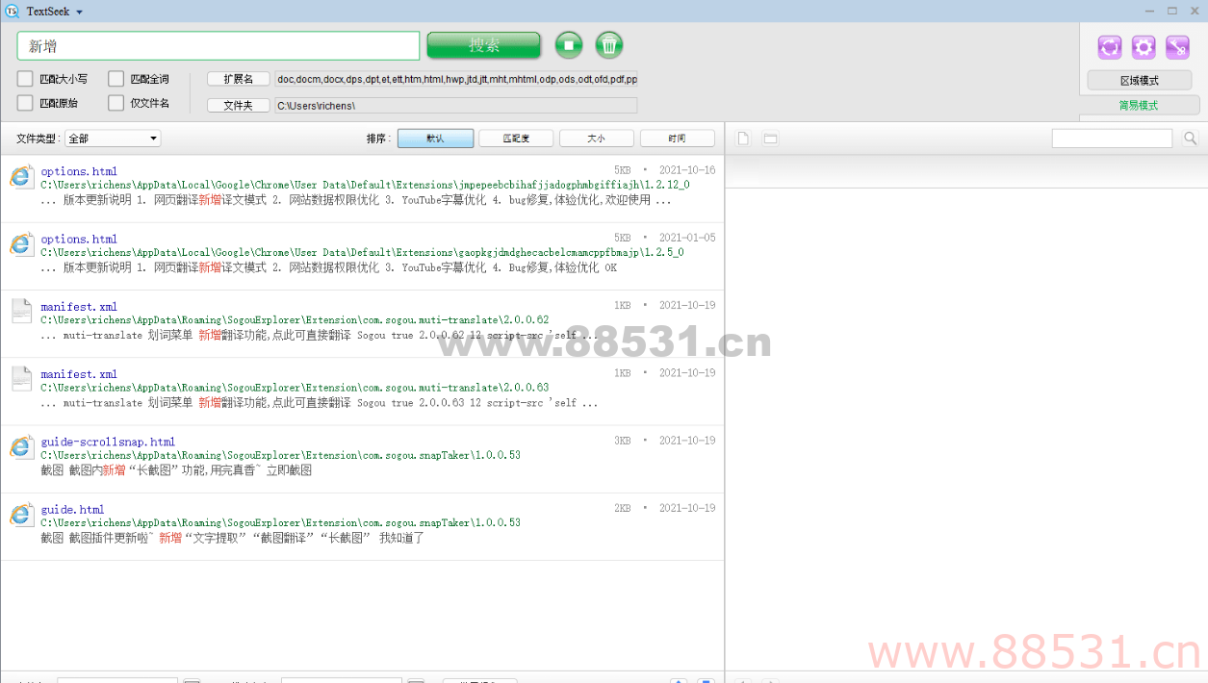Click the green 搜索 button

pos(484,45)
